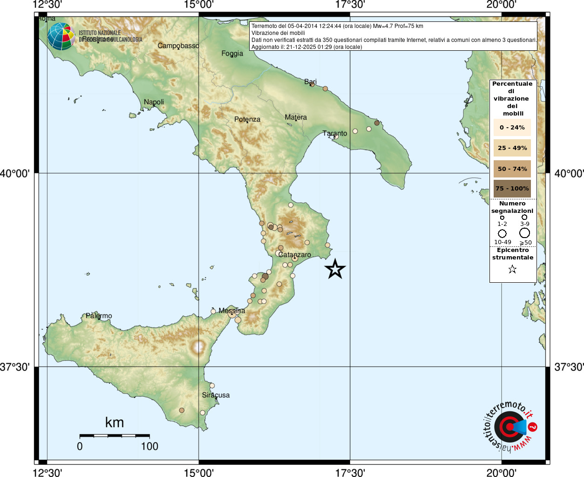The image size is (584, 477).
Task: Select the 1-2 reports circle in legend
Action: pyautogui.click(x=502, y=218)
